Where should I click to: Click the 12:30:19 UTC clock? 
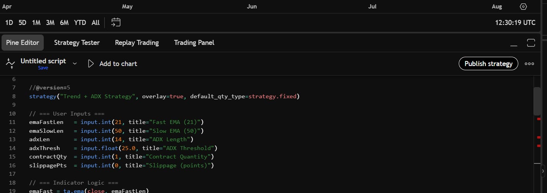[x=515, y=23]
